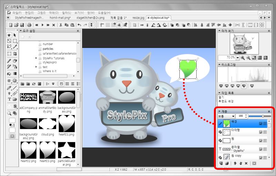Open the 보통 blend mode dropdown
Screen dimensions: 276x176
click(226, 116)
